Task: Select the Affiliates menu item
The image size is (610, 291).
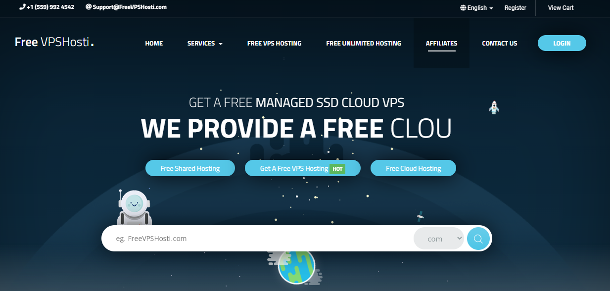Action: click(x=441, y=44)
